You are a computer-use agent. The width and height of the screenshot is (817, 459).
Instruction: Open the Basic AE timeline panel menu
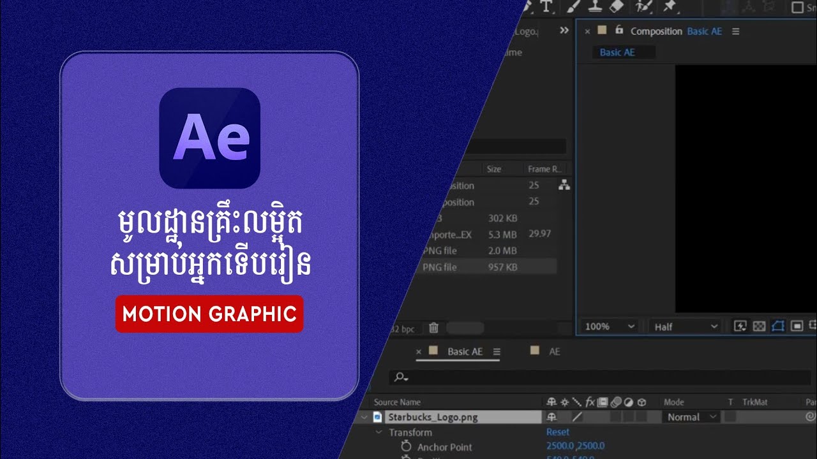(x=497, y=352)
